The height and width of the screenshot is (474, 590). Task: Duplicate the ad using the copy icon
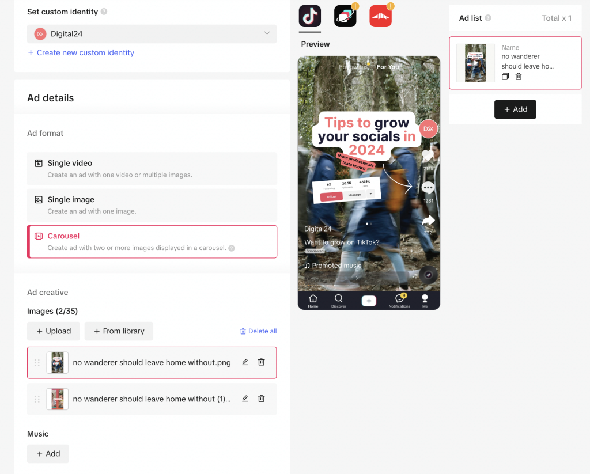click(x=505, y=76)
